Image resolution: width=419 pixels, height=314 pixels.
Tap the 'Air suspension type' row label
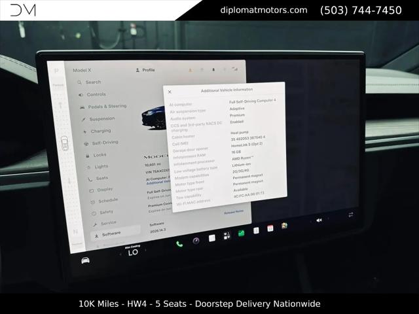coord(188,111)
